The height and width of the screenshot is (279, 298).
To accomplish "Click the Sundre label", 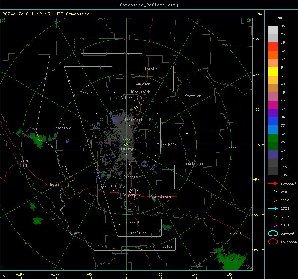I will click(x=100, y=137).
